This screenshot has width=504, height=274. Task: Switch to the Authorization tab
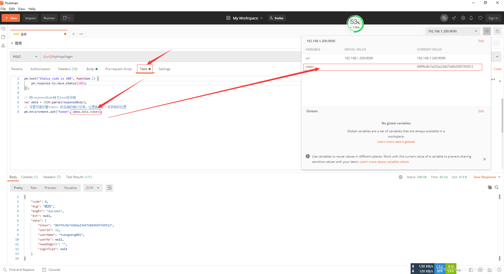pos(40,69)
